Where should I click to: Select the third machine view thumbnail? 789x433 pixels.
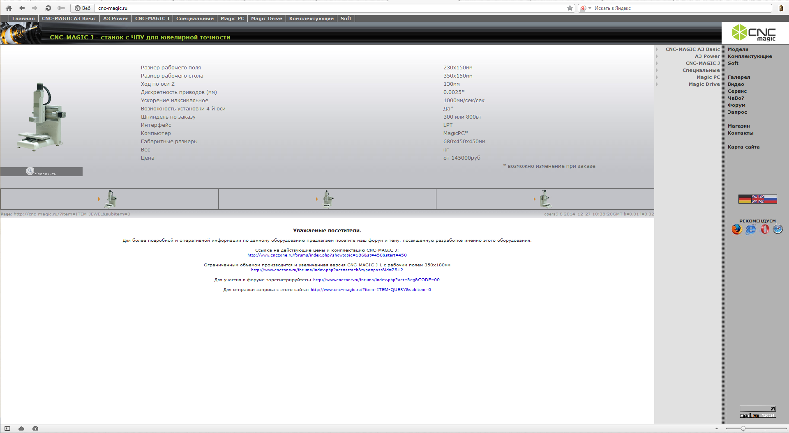[x=545, y=199]
